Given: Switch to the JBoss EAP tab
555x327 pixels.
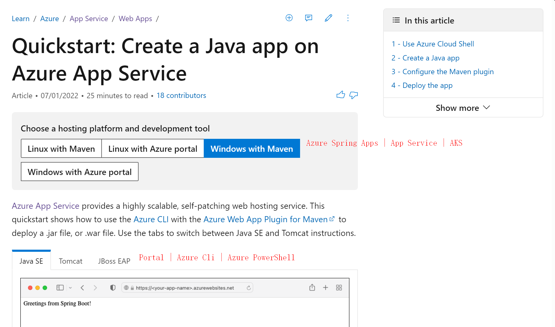Looking at the screenshot, I should (x=114, y=261).
